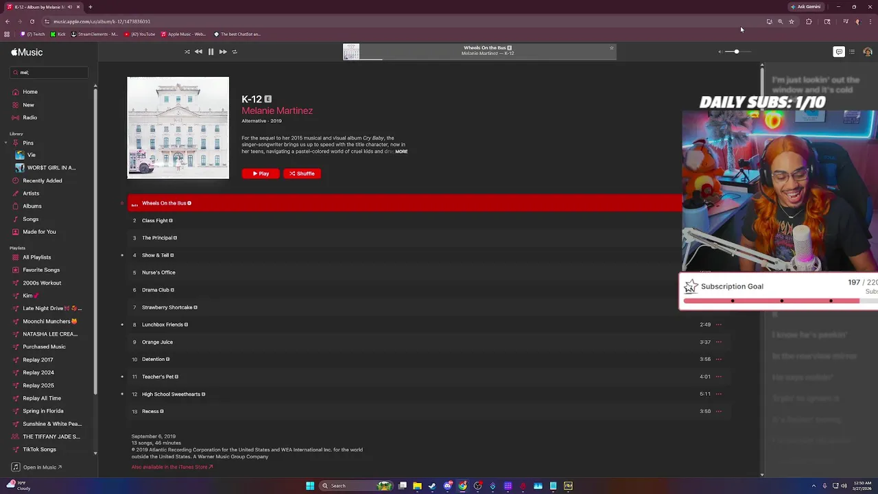
Task: Toggle the repeat button
Action: [235, 51]
